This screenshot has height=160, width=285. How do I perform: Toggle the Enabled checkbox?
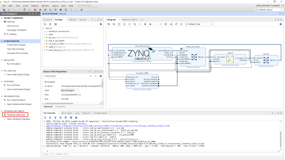coord(45,82)
